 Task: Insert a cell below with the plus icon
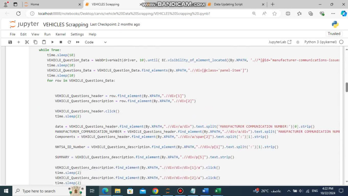[19, 42]
